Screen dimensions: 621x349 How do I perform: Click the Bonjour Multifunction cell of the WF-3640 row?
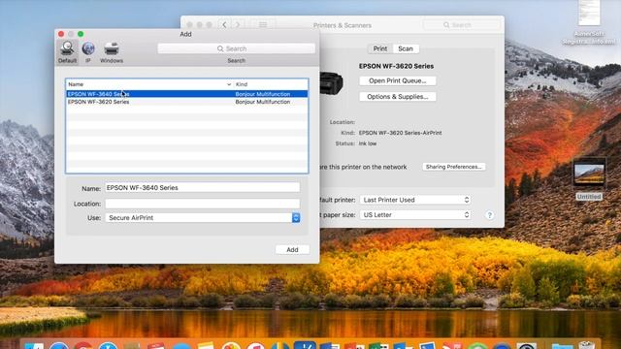263,94
